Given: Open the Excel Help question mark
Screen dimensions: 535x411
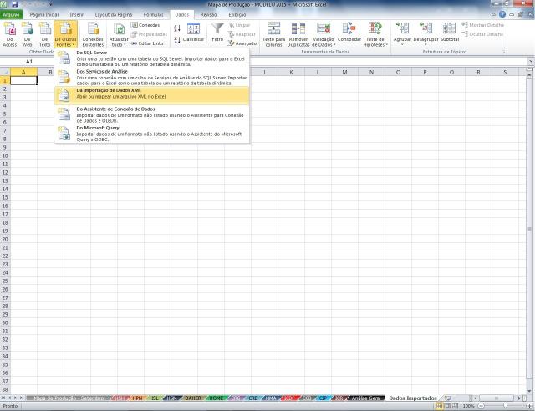Looking at the screenshot, I should click(x=502, y=14).
